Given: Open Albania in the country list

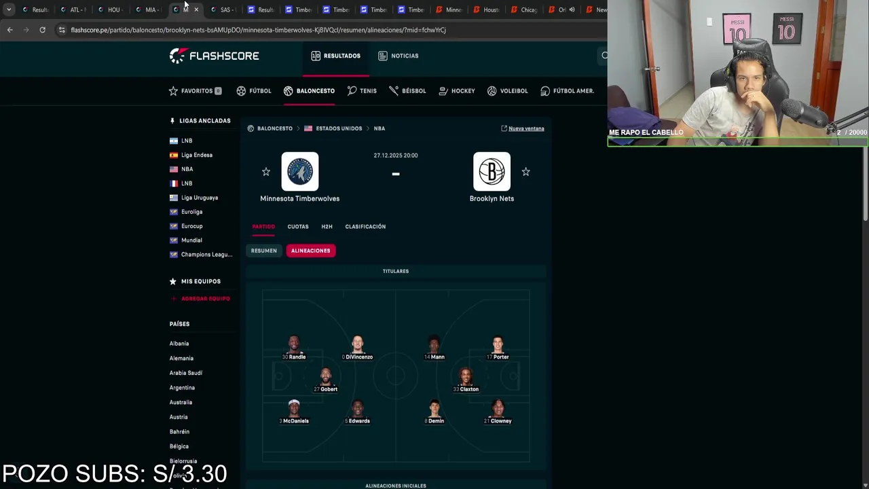Looking at the screenshot, I should (x=179, y=344).
